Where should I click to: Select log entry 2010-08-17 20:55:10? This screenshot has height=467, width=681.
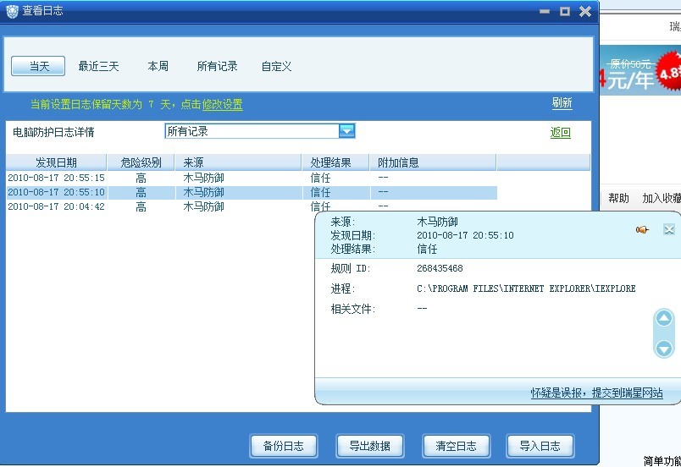coord(252,192)
